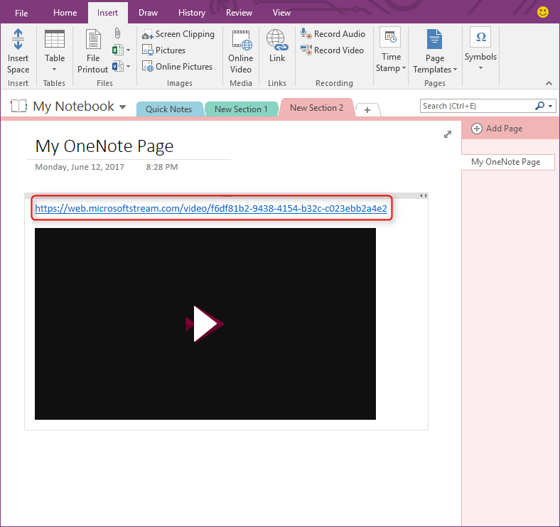The width and height of the screenshot is (560, 527).
Task: Open the microsoftstream.com video link
Action: [x=211, y=208]
